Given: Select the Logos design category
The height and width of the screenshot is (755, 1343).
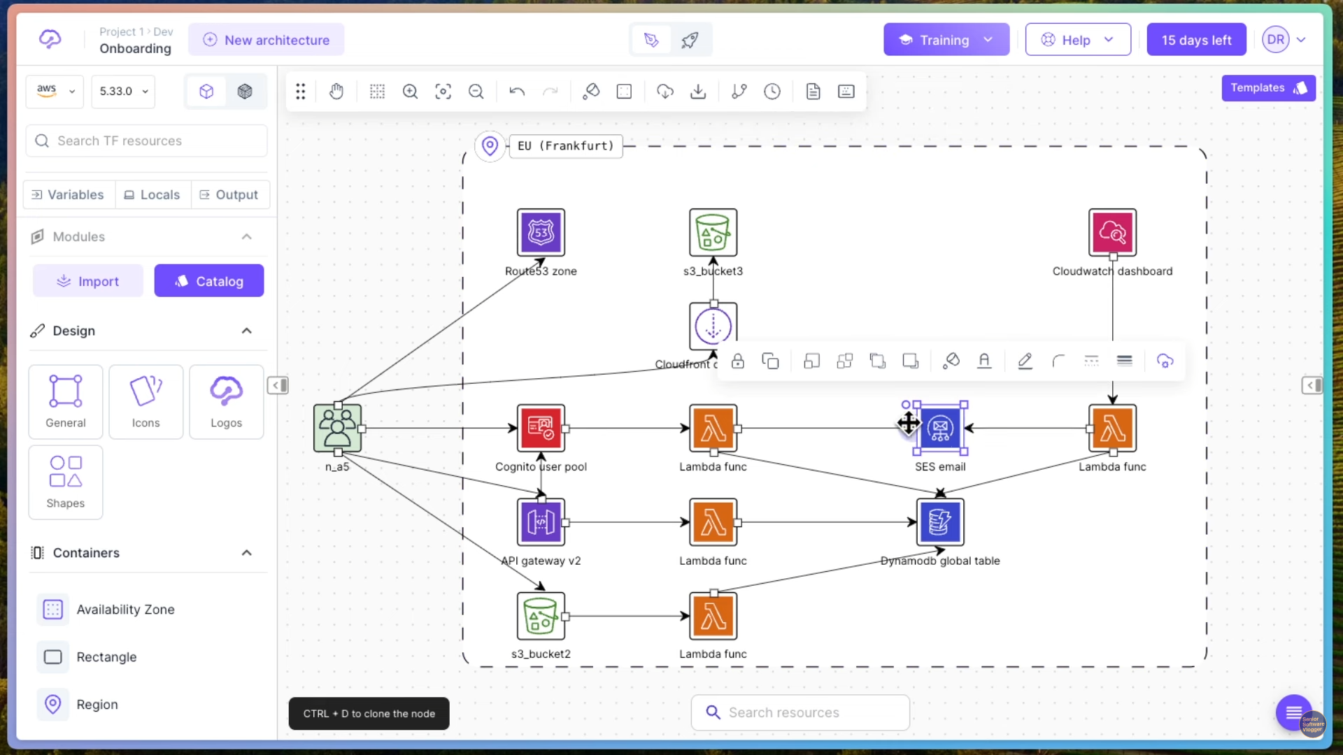Looking at the screenshot, I should coord(226,402).
